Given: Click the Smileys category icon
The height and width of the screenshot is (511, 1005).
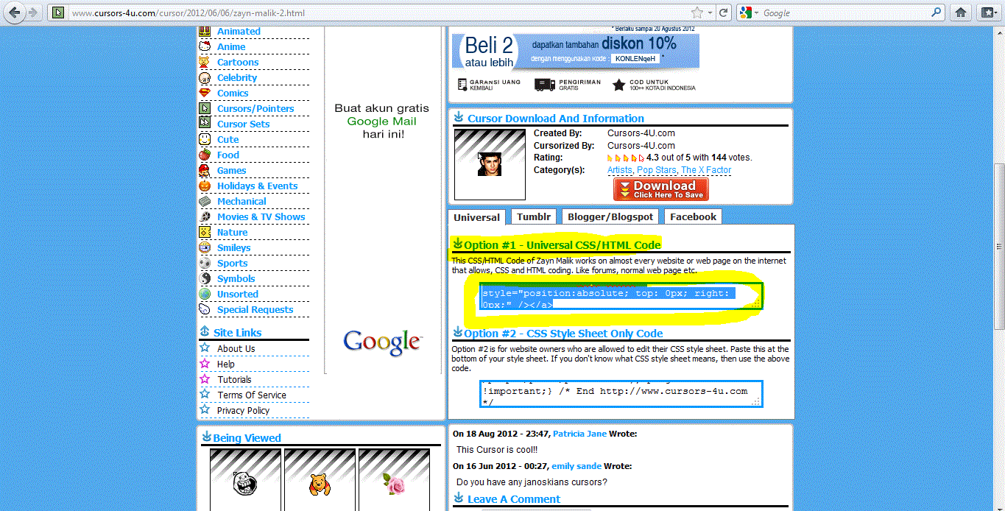Looking at the screenshot, I should point(205,247).
